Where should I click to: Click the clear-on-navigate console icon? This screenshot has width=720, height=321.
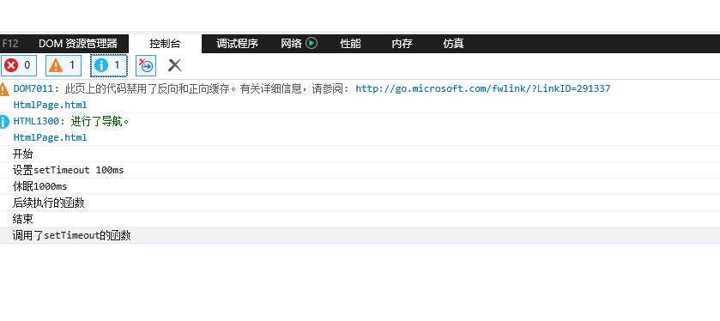coord(146,65)
